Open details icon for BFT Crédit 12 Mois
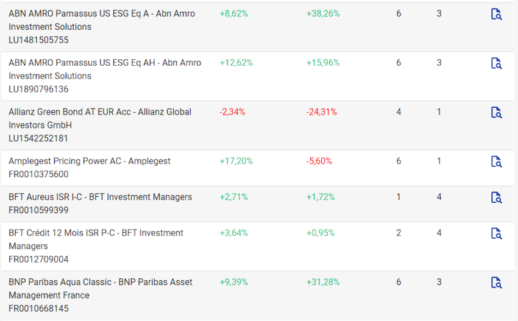518x321 pixels. (x=496, y=233)
